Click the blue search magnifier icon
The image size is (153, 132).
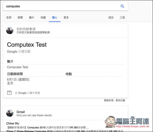click(x=122, y=6)
